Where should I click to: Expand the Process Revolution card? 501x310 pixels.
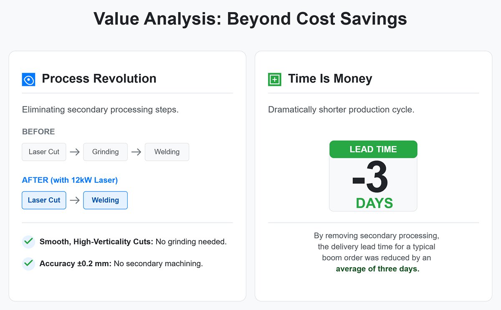tap(127, 175)
